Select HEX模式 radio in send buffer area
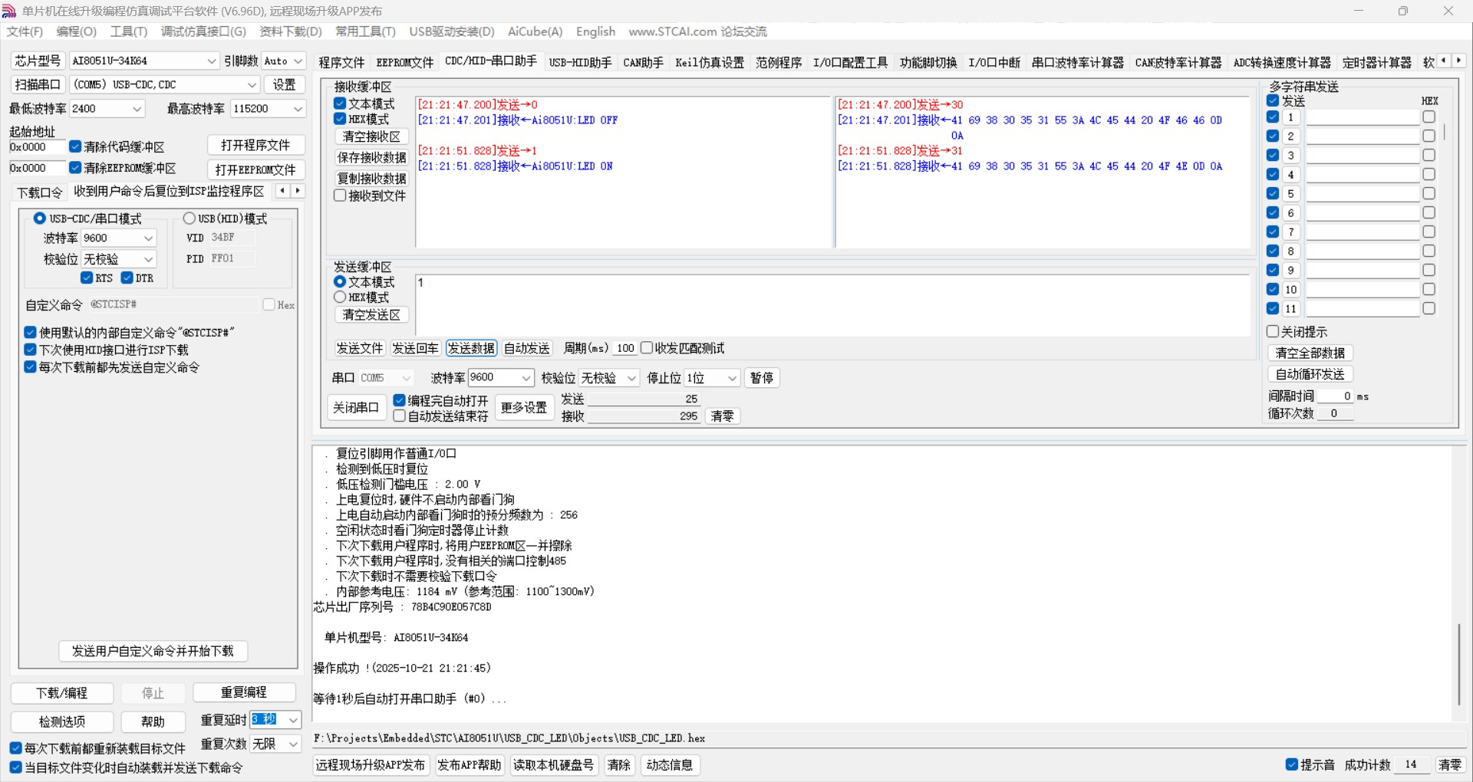Screen dimensions: 1473x782 point(340,297)
